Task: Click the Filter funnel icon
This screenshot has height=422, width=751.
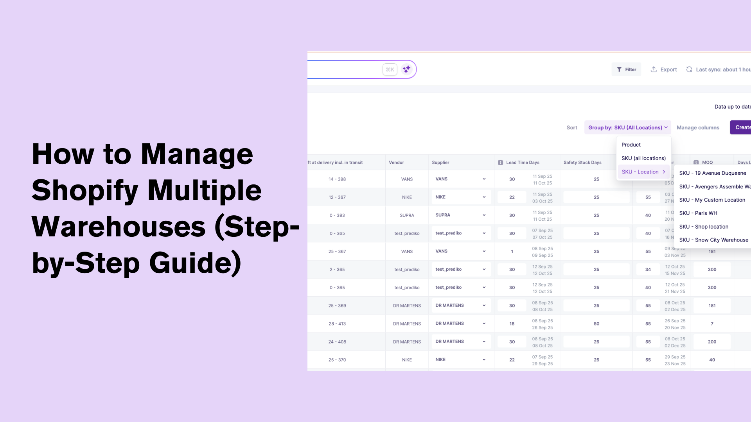Action: 619,70
